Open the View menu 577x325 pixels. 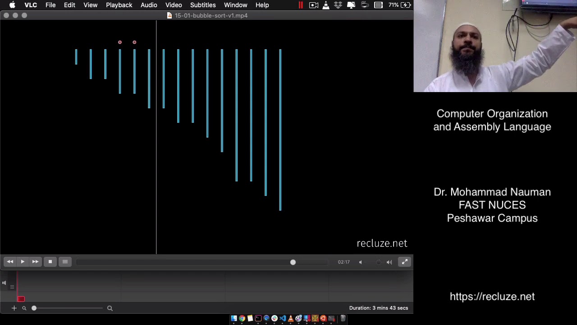tap(90, 5)
